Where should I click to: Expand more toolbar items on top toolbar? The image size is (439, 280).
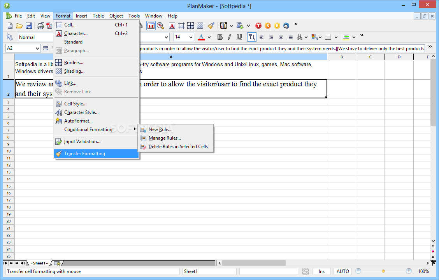[296, 24]
